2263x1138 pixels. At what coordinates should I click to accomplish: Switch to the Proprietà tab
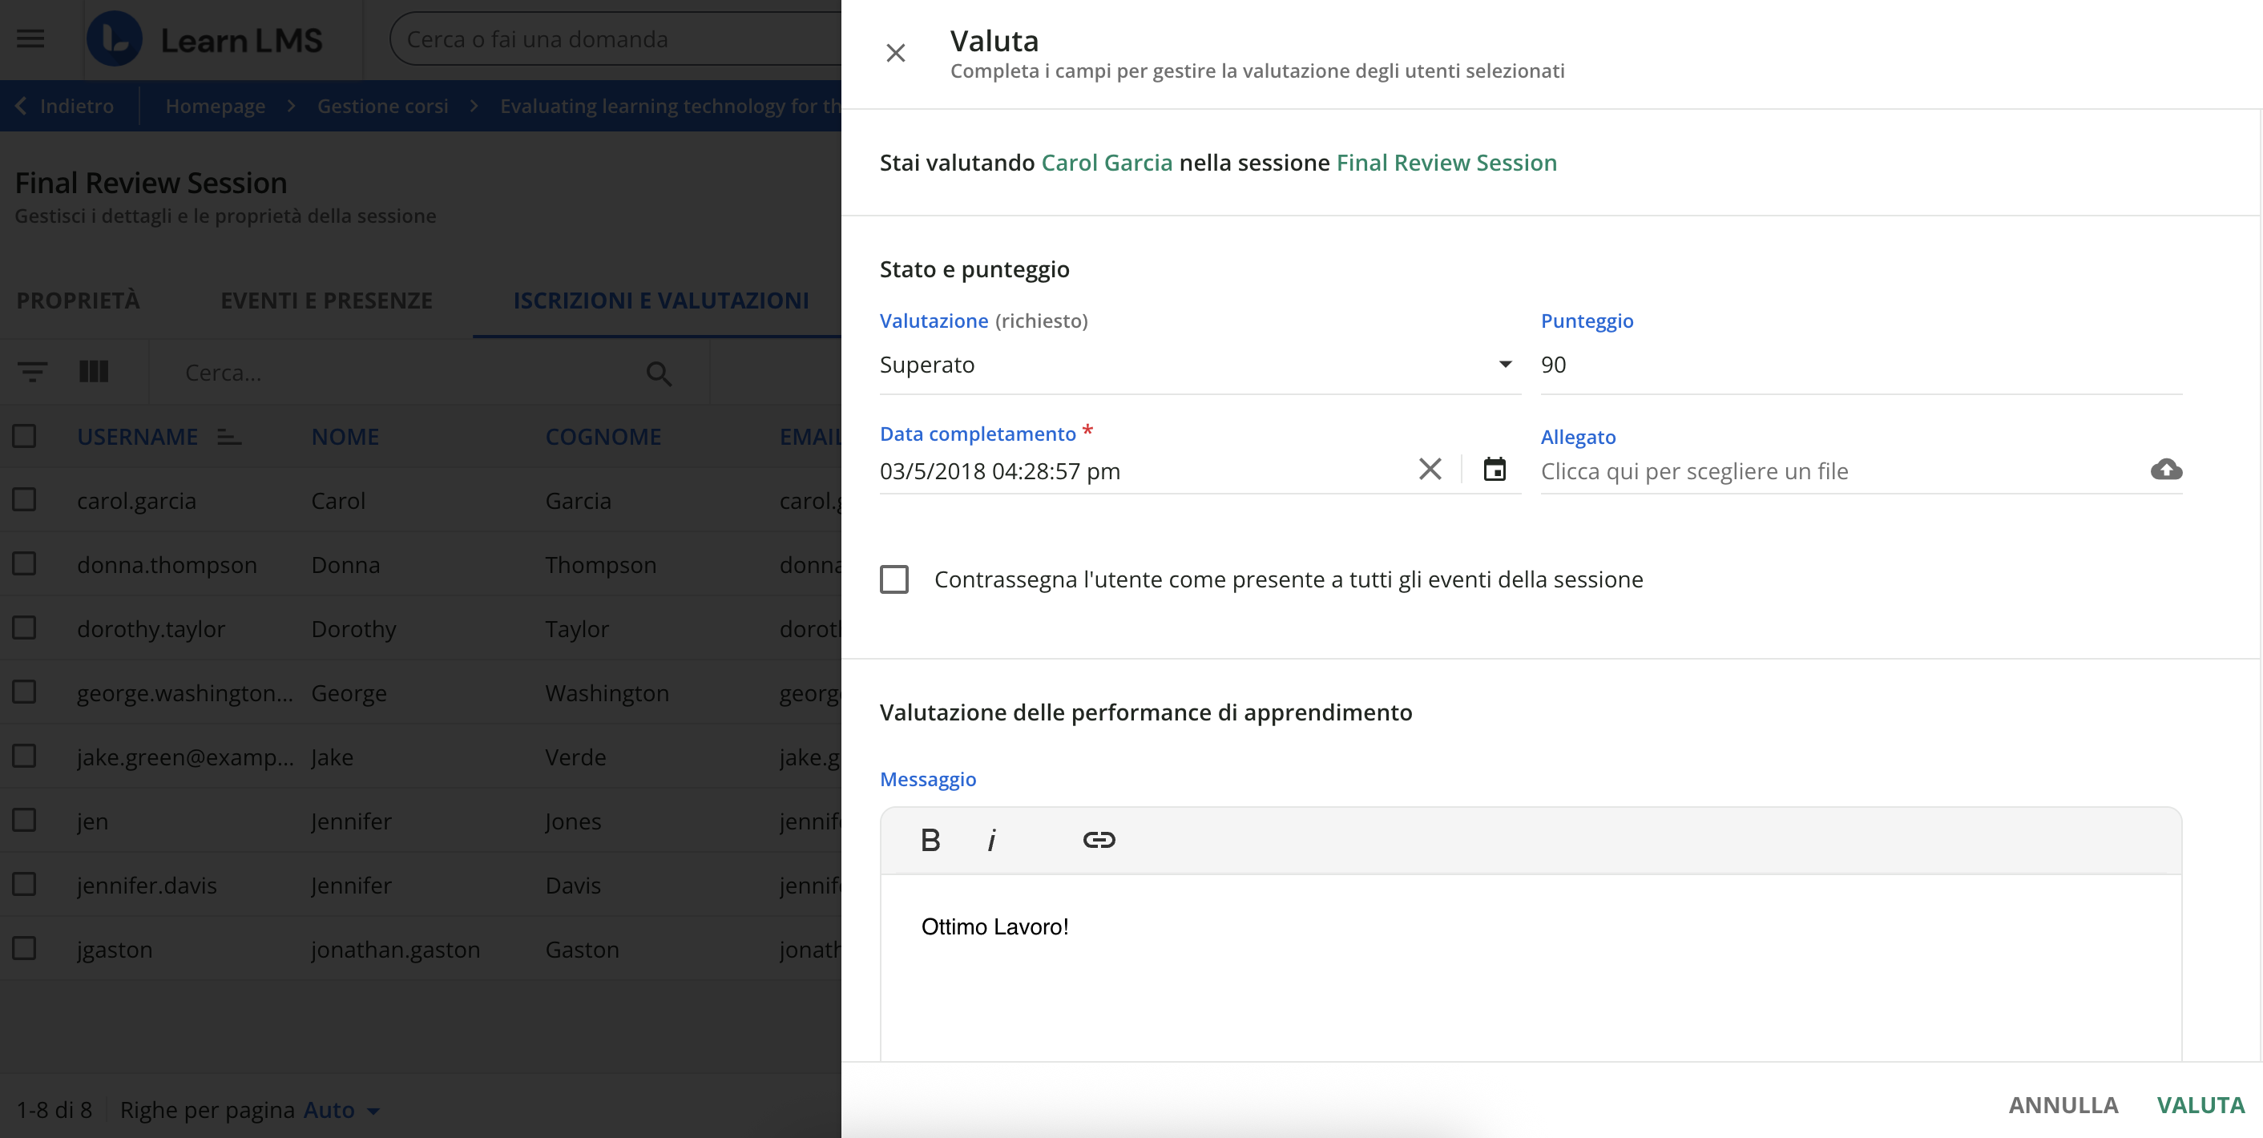pyautogui.click(x=79, y=301)
